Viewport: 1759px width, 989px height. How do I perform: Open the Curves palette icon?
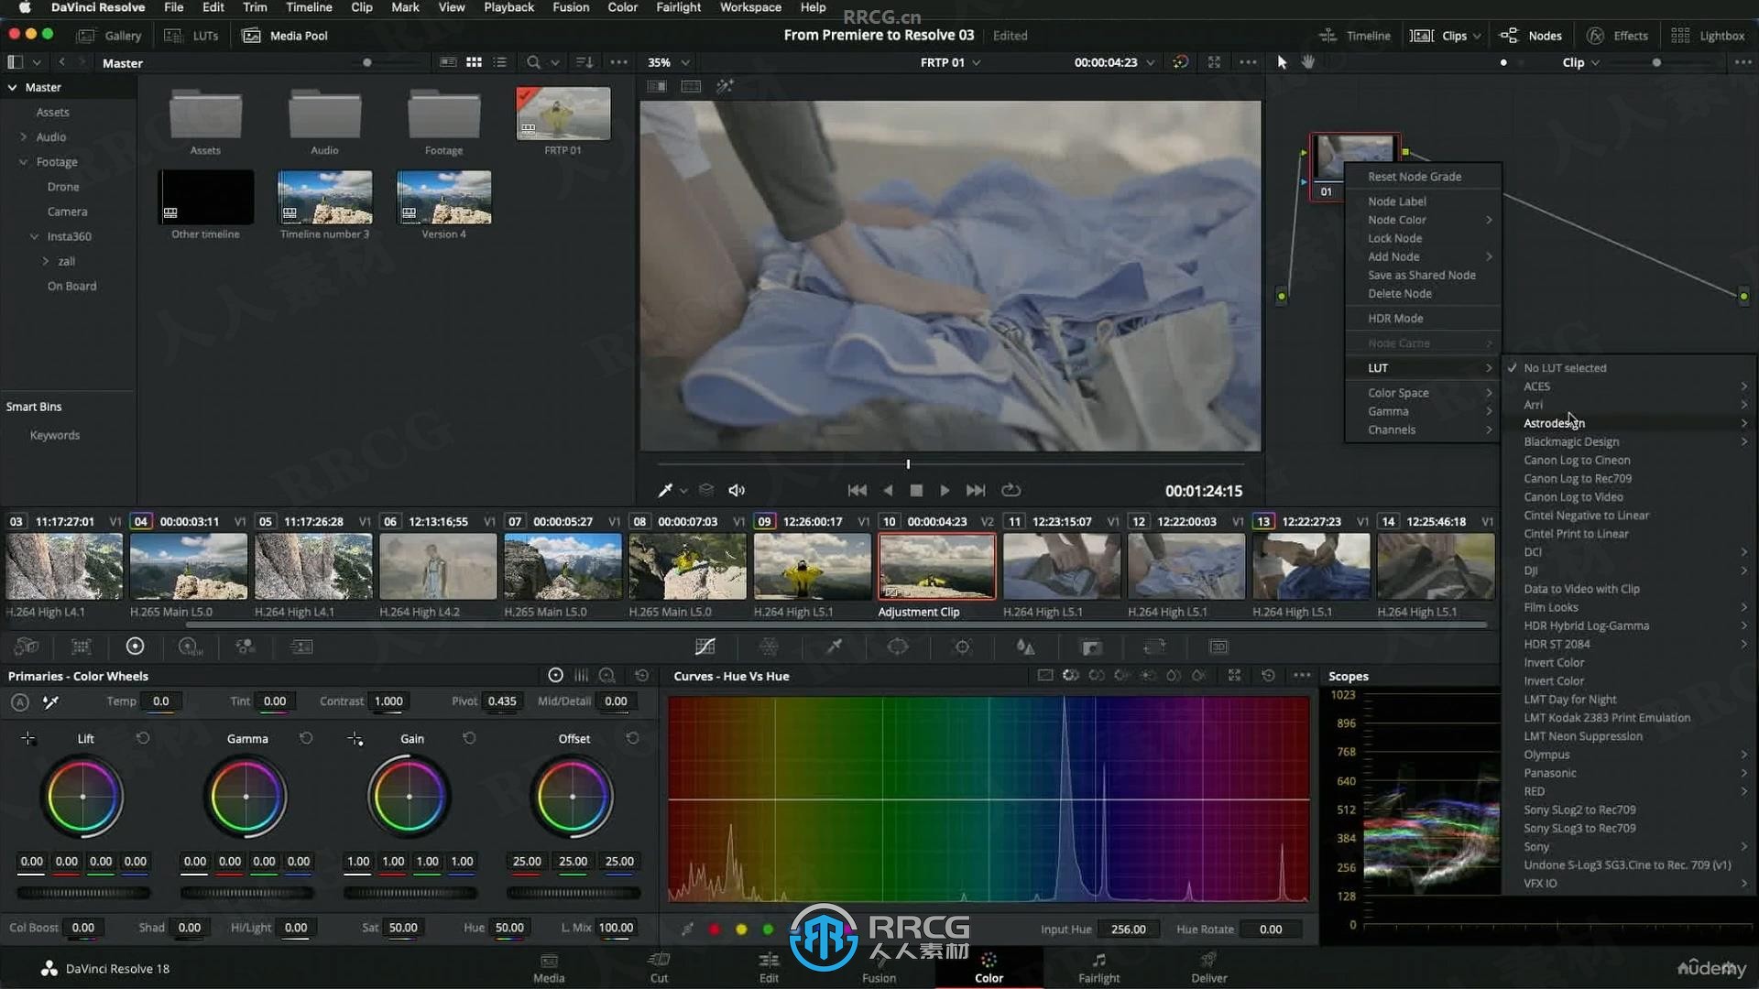pos(705,647)
